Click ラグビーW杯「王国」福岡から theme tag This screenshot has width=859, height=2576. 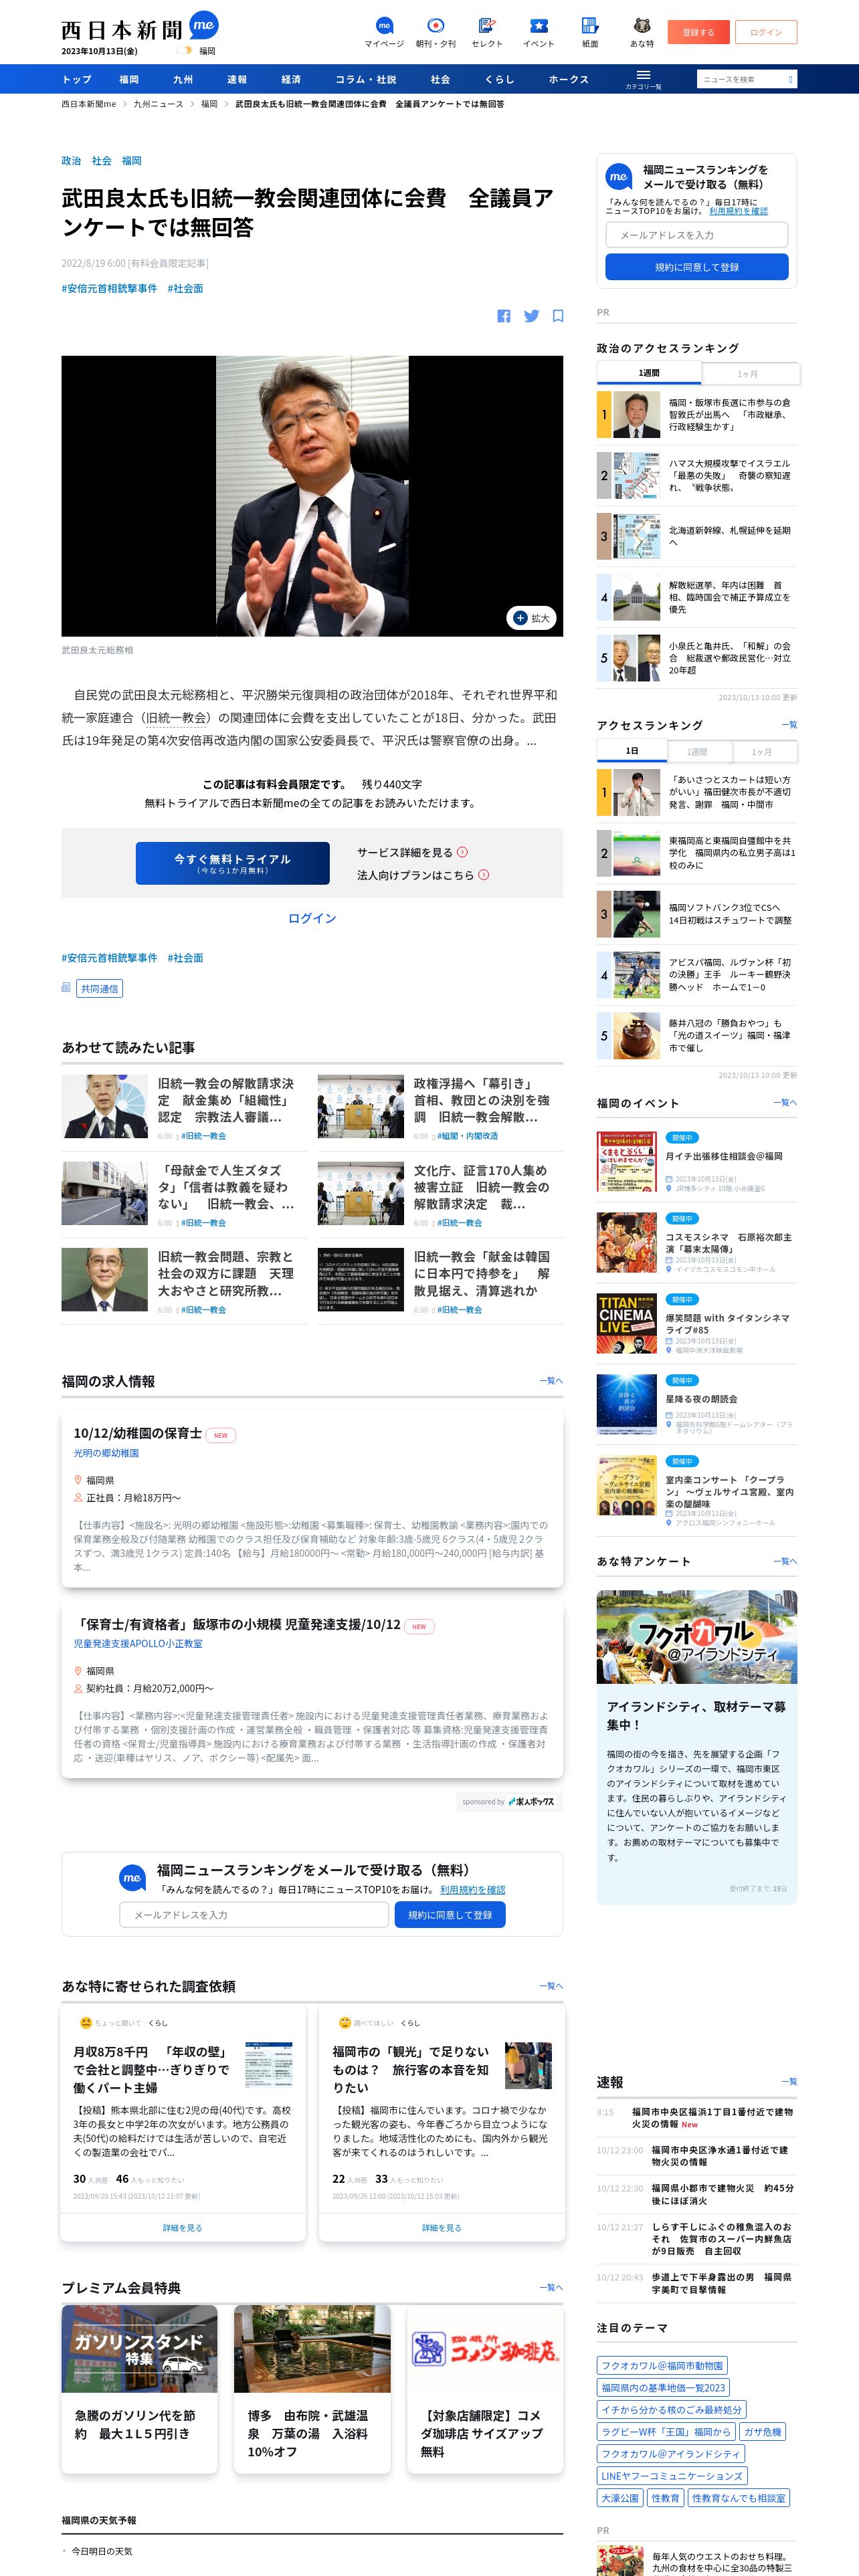pyautogui.click(x=666, y=2431)
